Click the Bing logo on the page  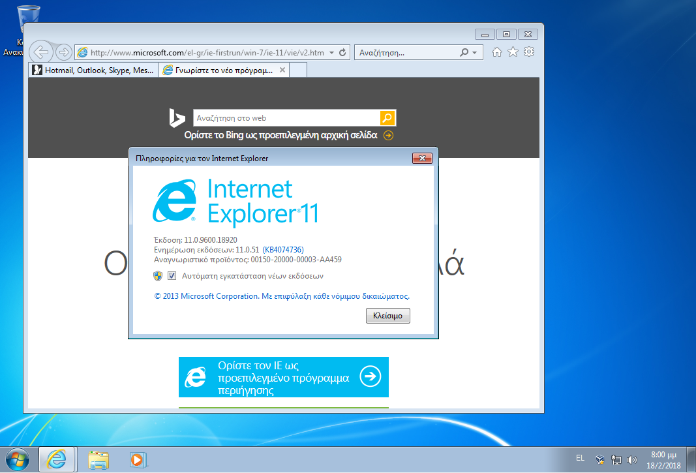click(x=177, y=118)
